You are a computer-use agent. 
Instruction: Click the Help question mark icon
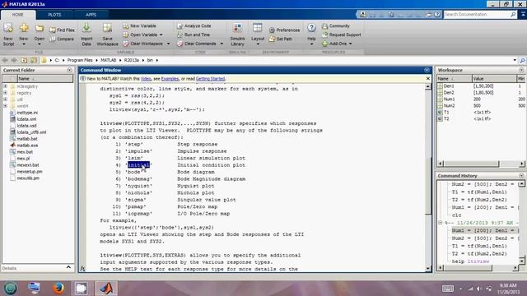click(x=311, y=27)
